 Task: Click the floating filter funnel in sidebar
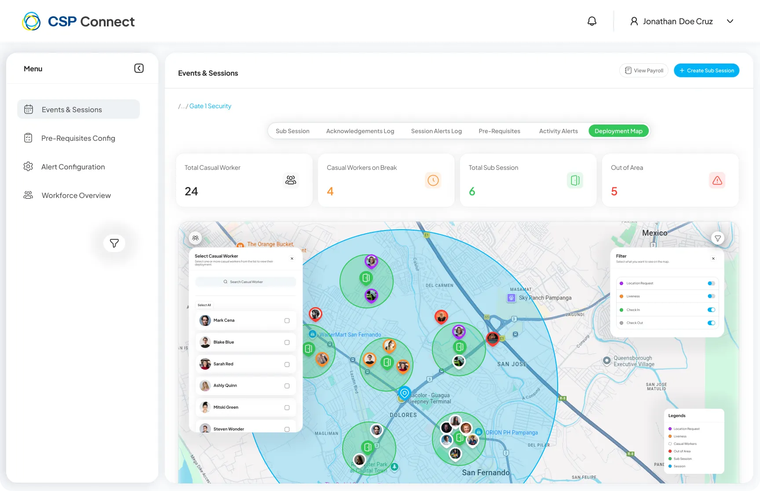click(x=114, y=243)
